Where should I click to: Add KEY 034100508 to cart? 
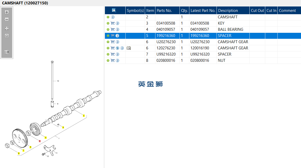pos(113,23)
